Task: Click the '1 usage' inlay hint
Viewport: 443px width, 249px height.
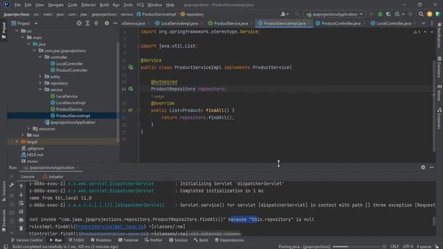Action: click(x=157, y=96)
